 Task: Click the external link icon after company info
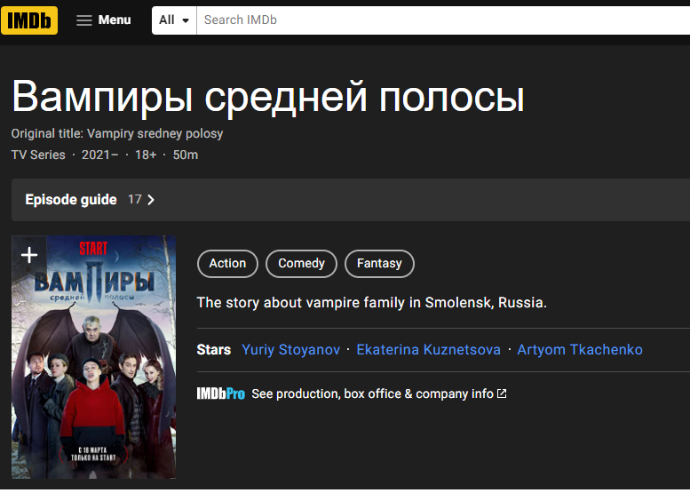[x=502, y=394]
